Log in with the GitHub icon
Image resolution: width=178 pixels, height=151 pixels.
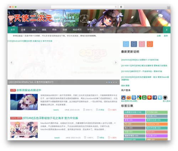pyautogui.click(x=165, y=97)
